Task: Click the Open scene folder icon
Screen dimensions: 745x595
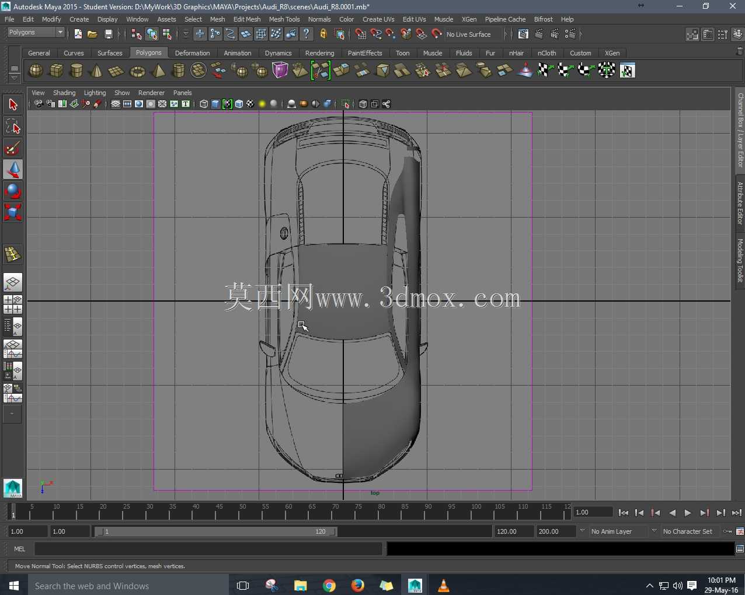Action: point(92,34)
